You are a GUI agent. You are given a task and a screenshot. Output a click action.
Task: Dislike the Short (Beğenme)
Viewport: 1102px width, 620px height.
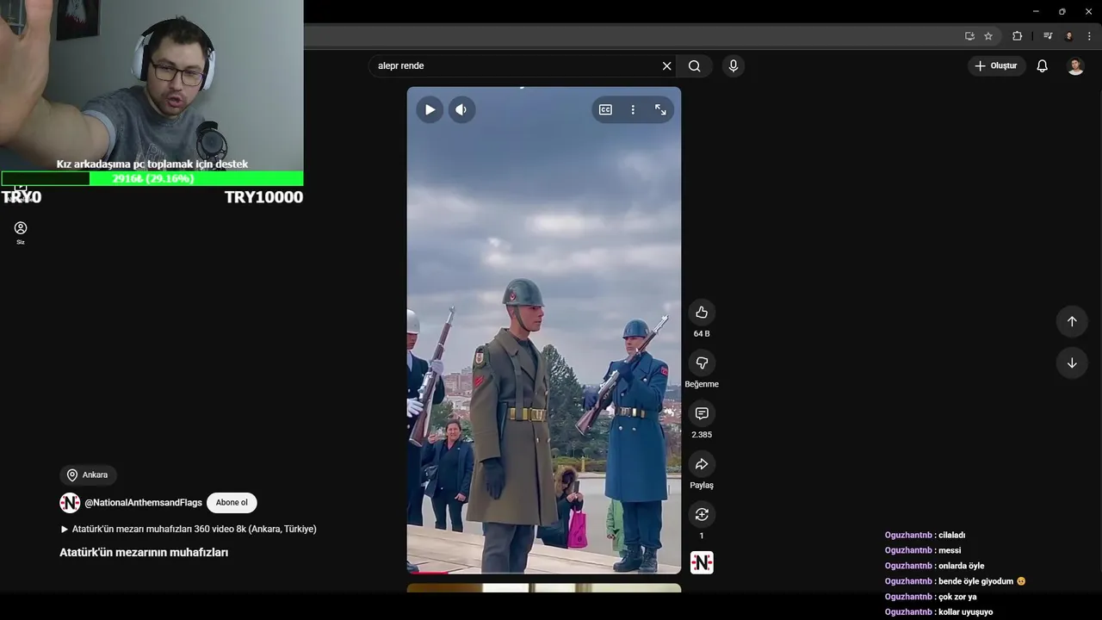click(x=702, y=363)
